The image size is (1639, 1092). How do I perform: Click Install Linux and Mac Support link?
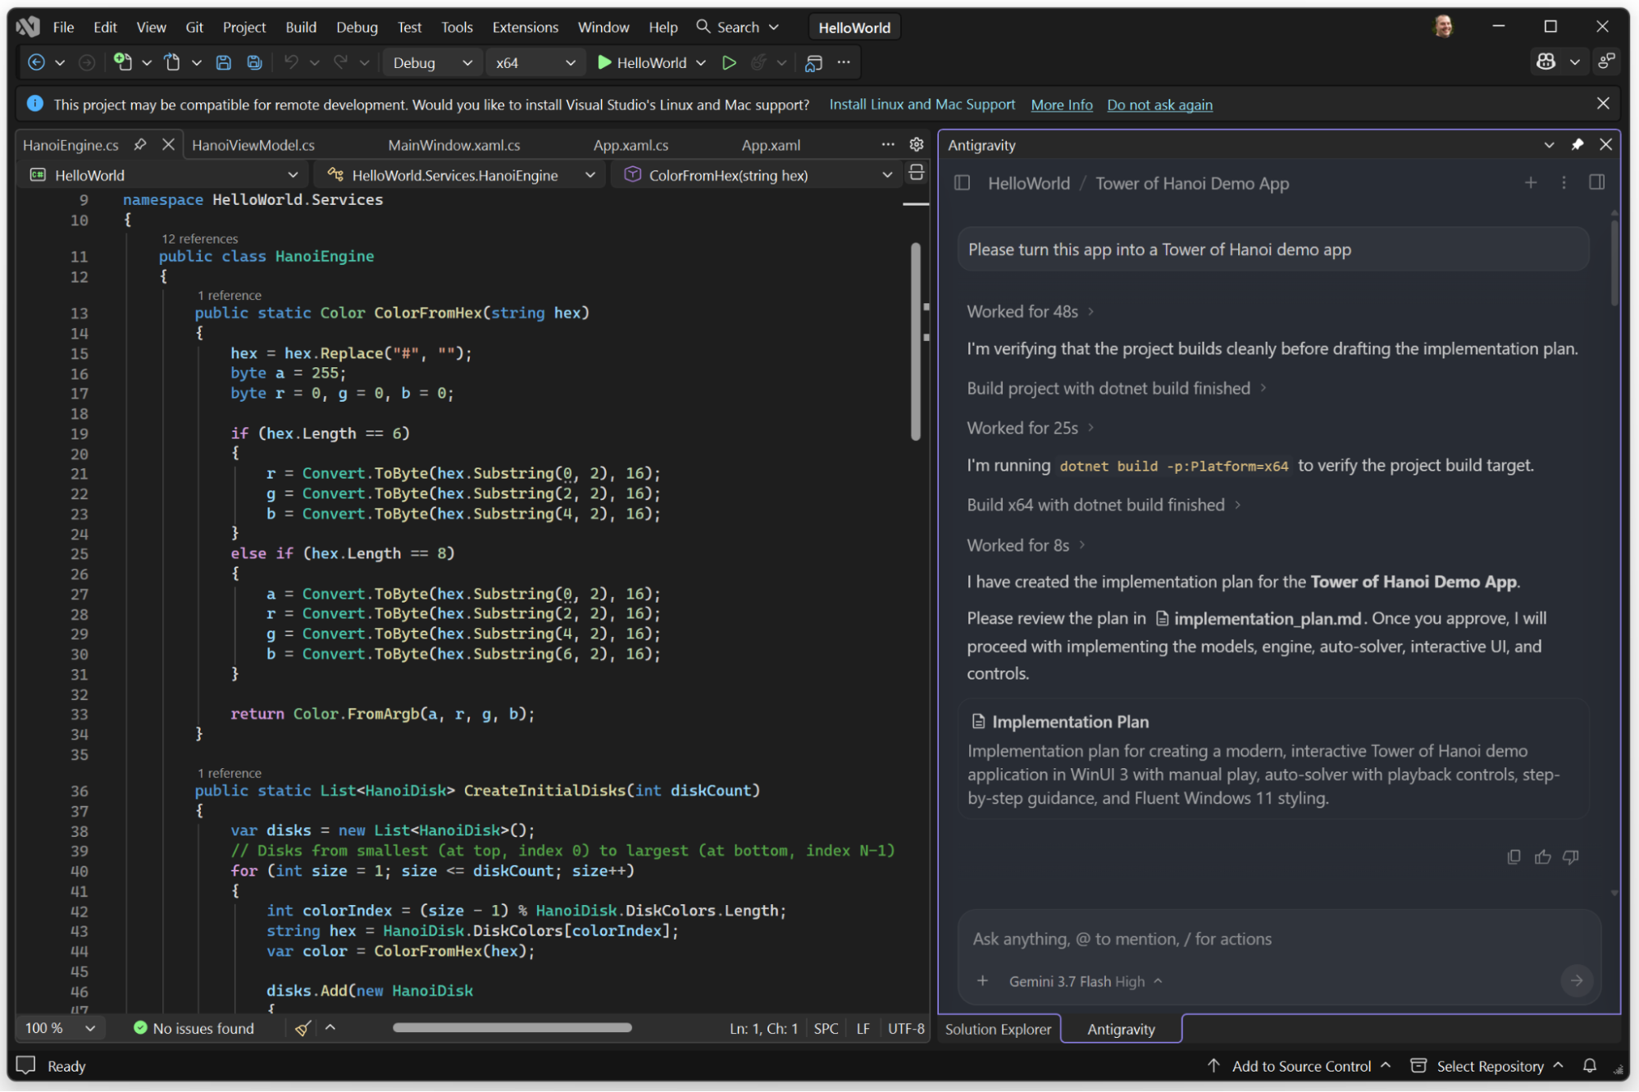click(x=922, y=104)
